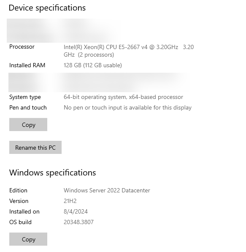Click the 128 GB RAM value
Viewport: 246px width, 252px height.
pos(93,65)
